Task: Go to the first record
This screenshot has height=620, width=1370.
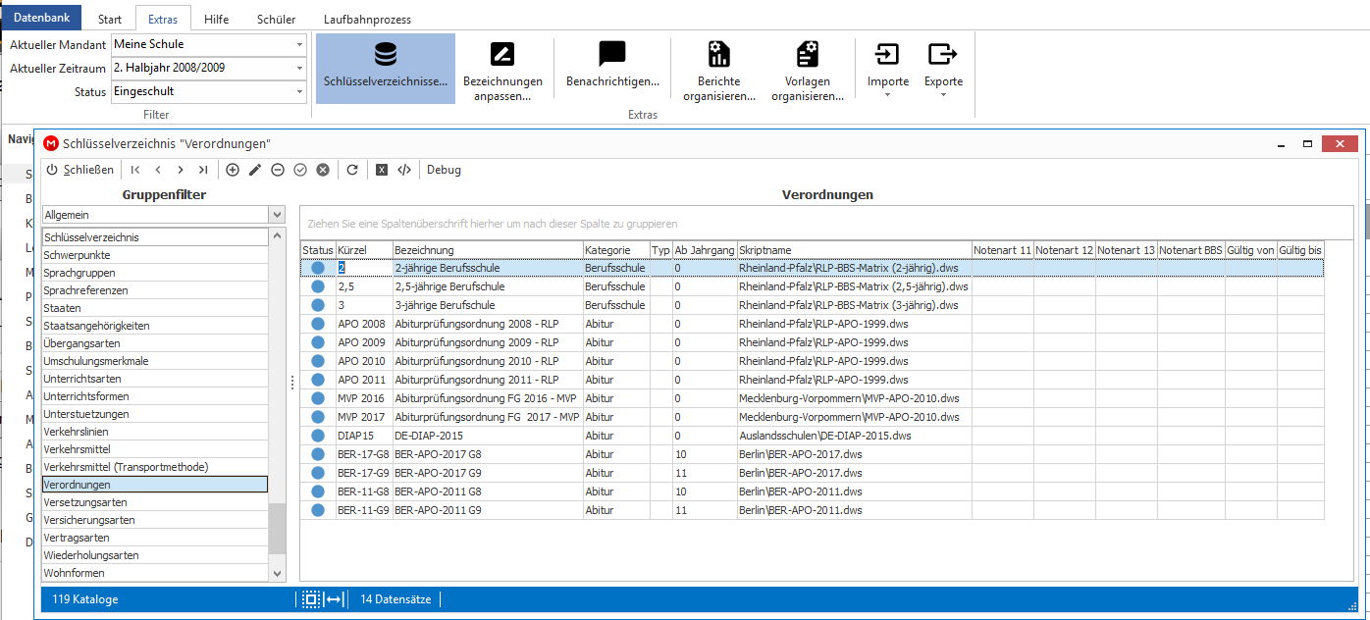Action: 135,170
